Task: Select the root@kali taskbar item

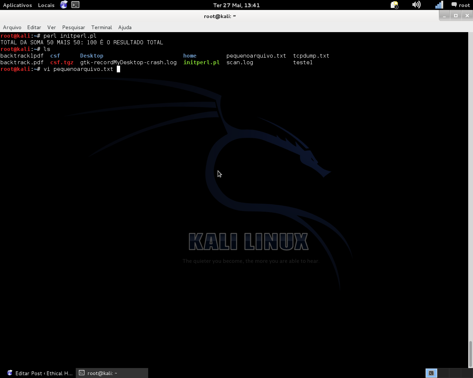Action: point(112,373)
